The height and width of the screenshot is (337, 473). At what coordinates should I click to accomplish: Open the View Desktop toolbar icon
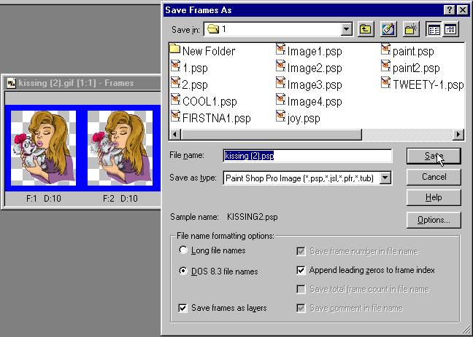click(x=388, y=29)
